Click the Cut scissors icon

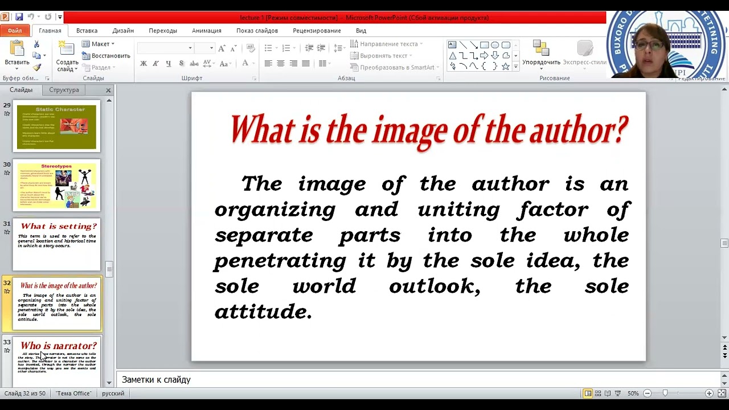[x=36, y=44]
